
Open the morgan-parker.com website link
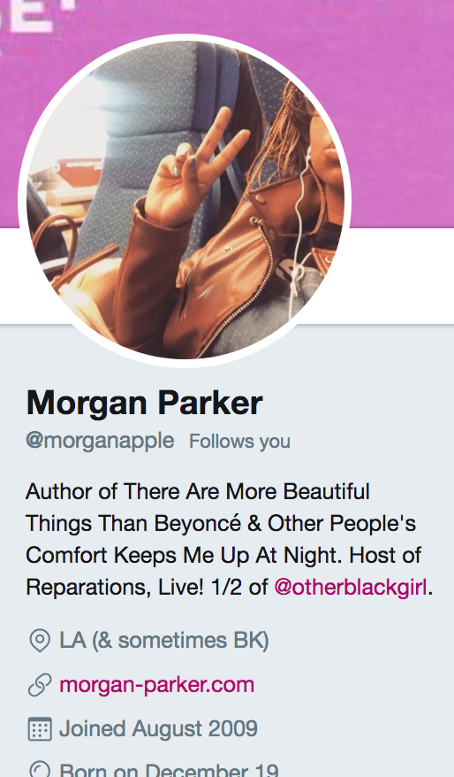click(156, 685)
